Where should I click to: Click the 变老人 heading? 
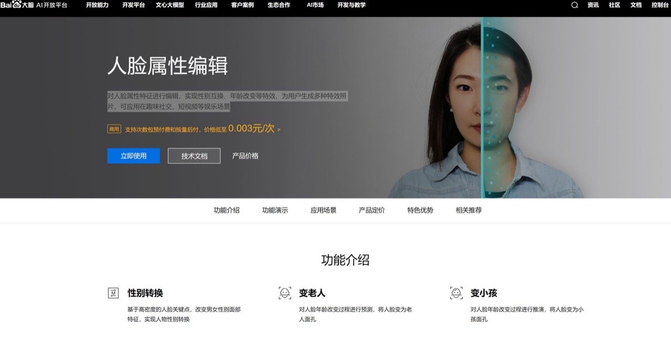click(312, 293)
